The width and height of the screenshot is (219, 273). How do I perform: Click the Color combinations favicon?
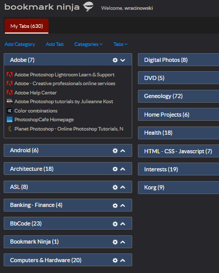[9, 110]
